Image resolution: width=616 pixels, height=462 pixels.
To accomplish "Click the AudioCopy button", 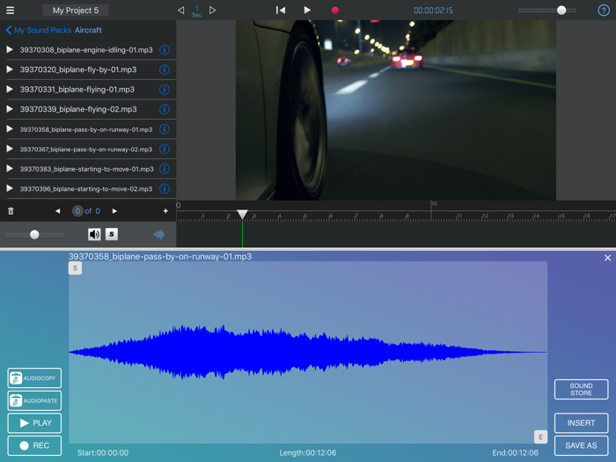I will (34, 378).
